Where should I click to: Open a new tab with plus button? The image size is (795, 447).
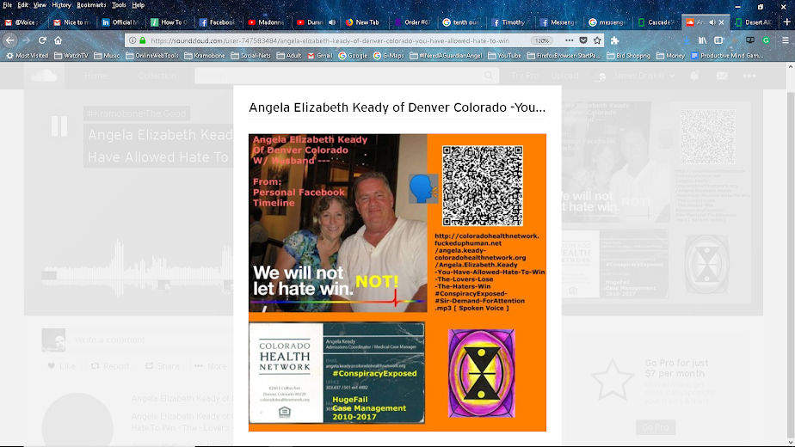click(x=787, y=21)
